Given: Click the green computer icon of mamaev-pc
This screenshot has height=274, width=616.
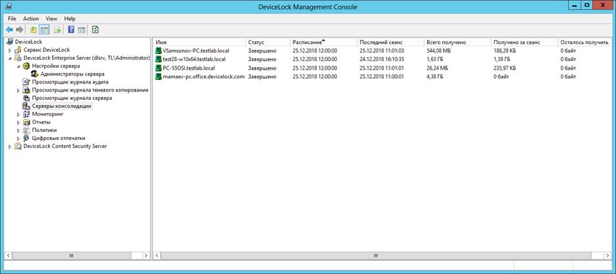Looking at the screenshot, I should pyautogui.click(x=159, y=76).
